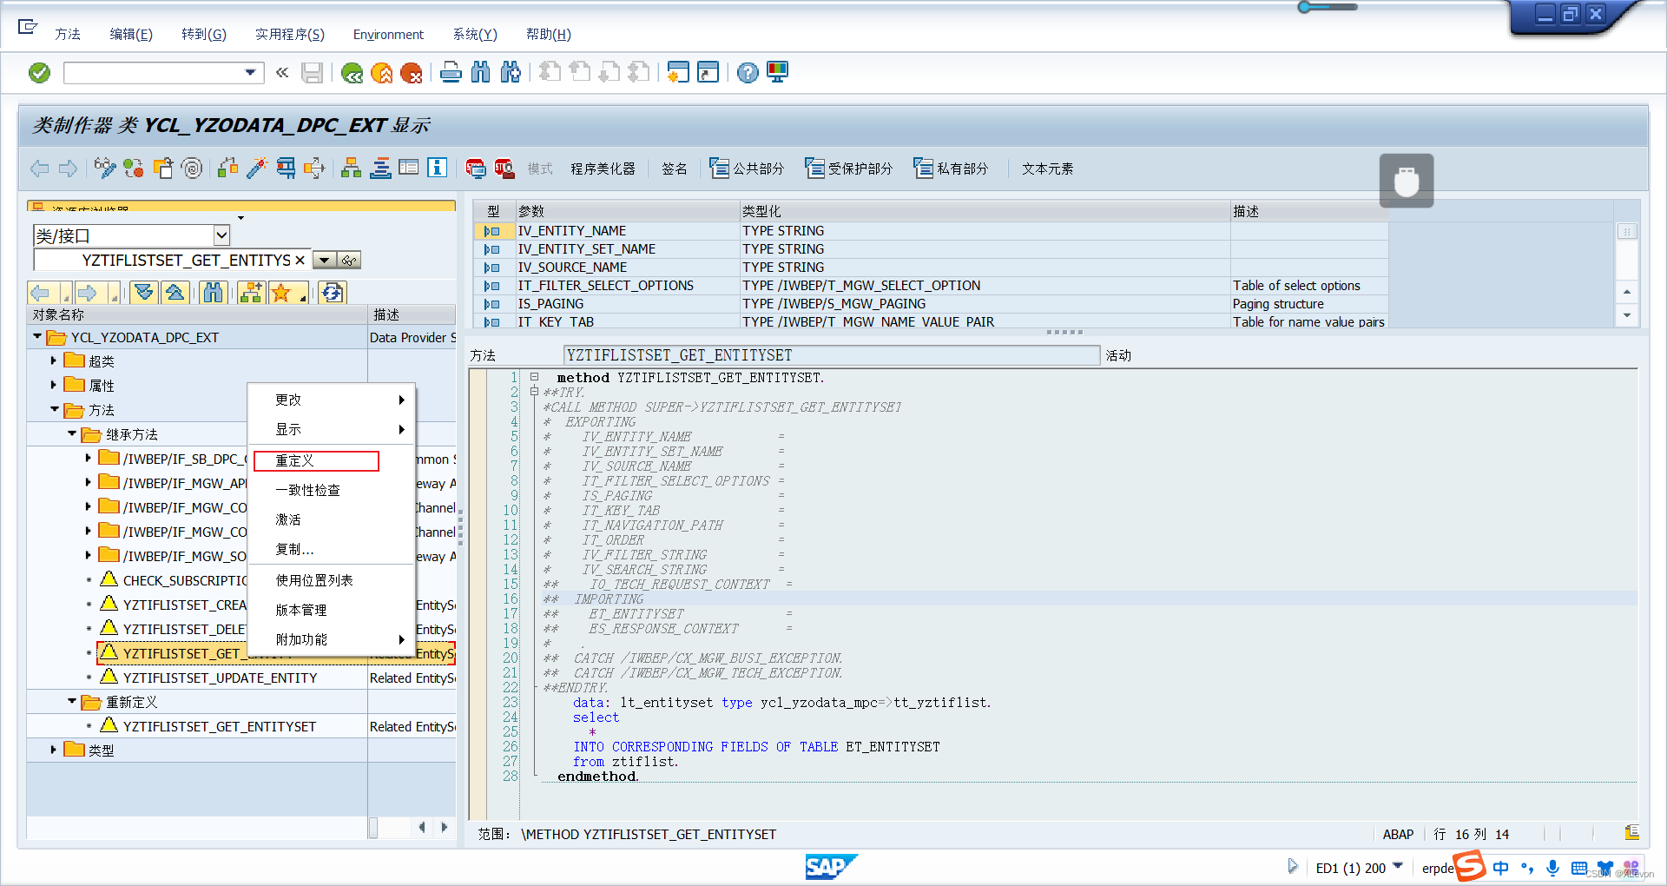Click the Add to favorites star icon
The height and width of the screenshot is (886, 1667).
tap(280, 293)
